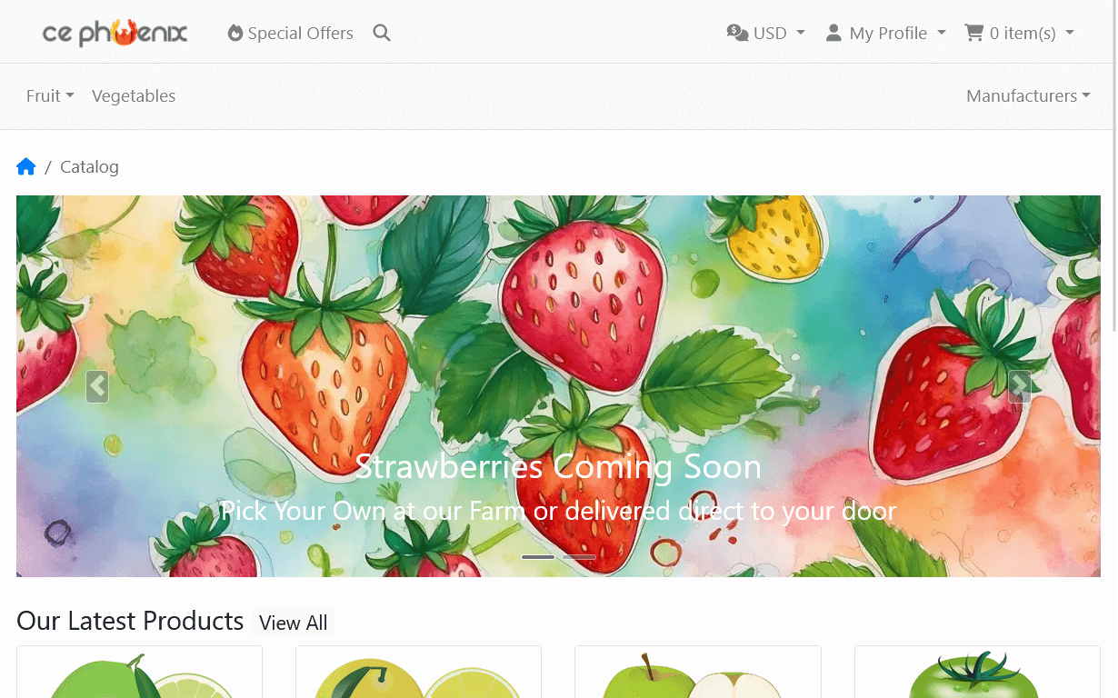The width and height of the screenshot is (1118, 698).
Task: Select the Vegetables category
Action: pos(134,96)
